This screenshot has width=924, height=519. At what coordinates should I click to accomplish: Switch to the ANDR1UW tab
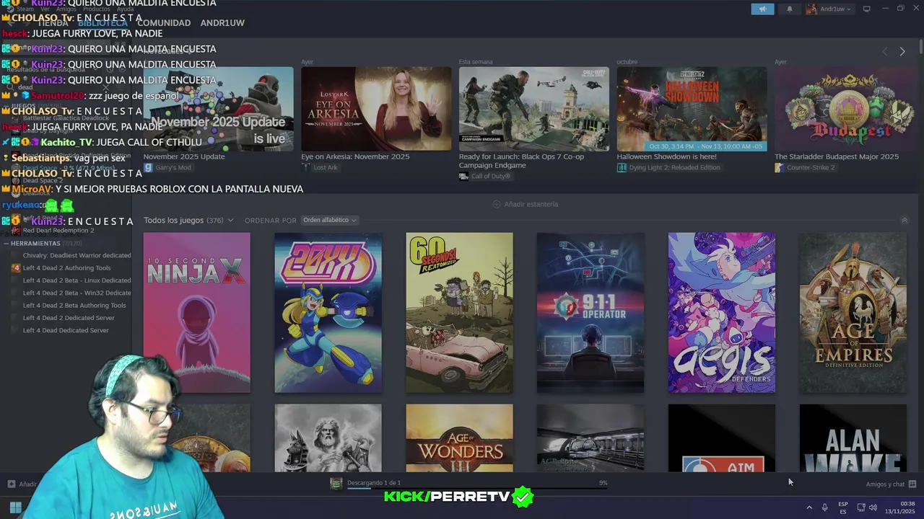222,23
